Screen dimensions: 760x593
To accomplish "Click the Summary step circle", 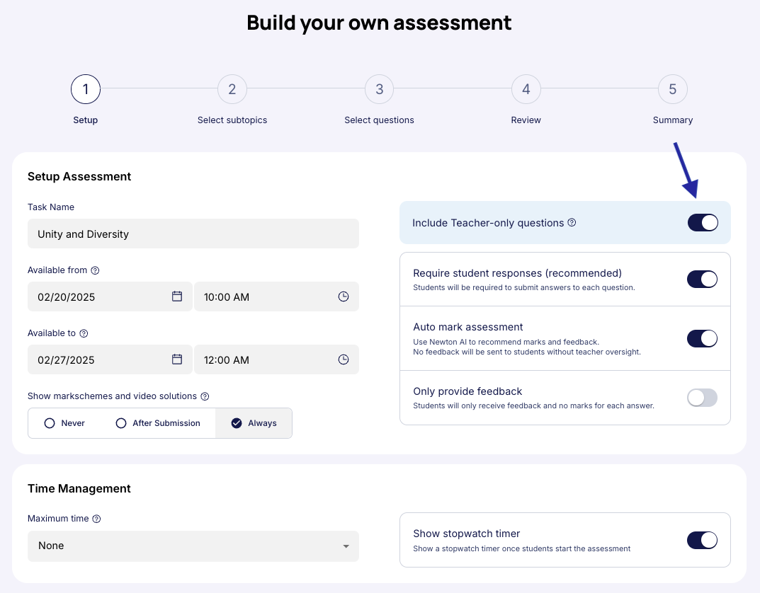I will (x=672, y=89).
